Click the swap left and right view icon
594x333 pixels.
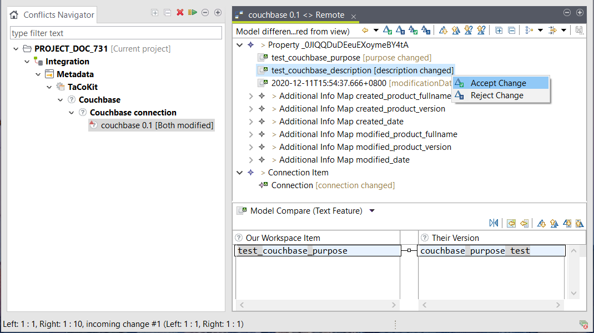coord(494,223)
